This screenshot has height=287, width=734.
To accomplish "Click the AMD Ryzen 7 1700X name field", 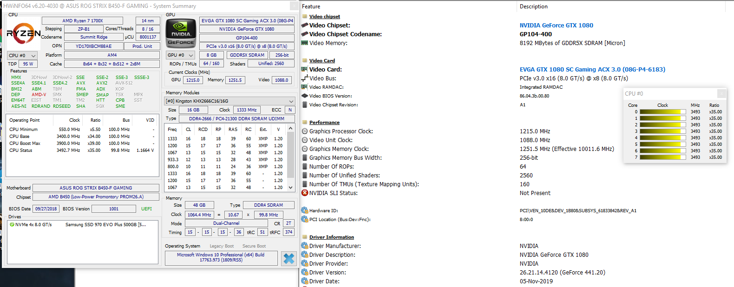I will tap(82, 20).
